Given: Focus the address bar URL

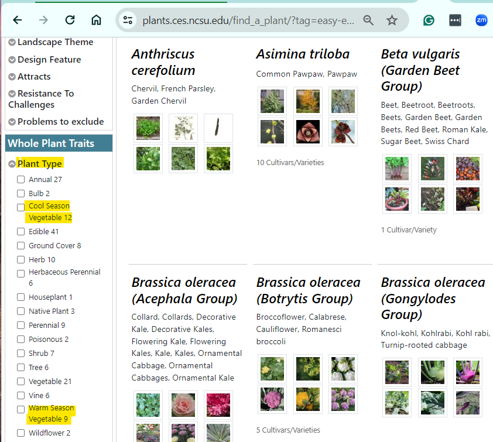Looking at the screenshot, I should [248, 20].
